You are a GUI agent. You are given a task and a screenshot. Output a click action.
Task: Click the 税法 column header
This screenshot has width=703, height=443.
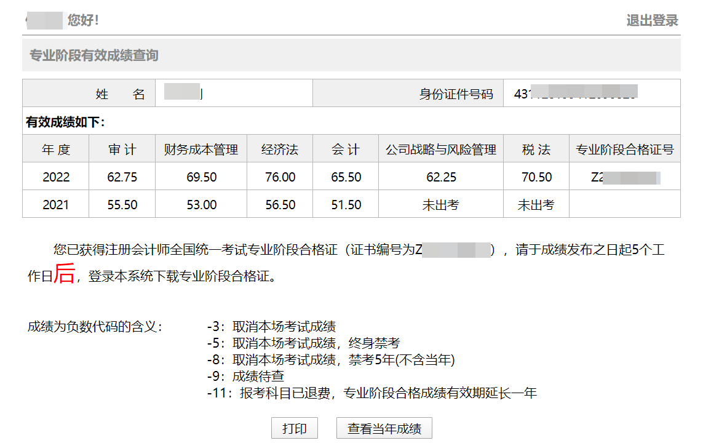[536, 150]
